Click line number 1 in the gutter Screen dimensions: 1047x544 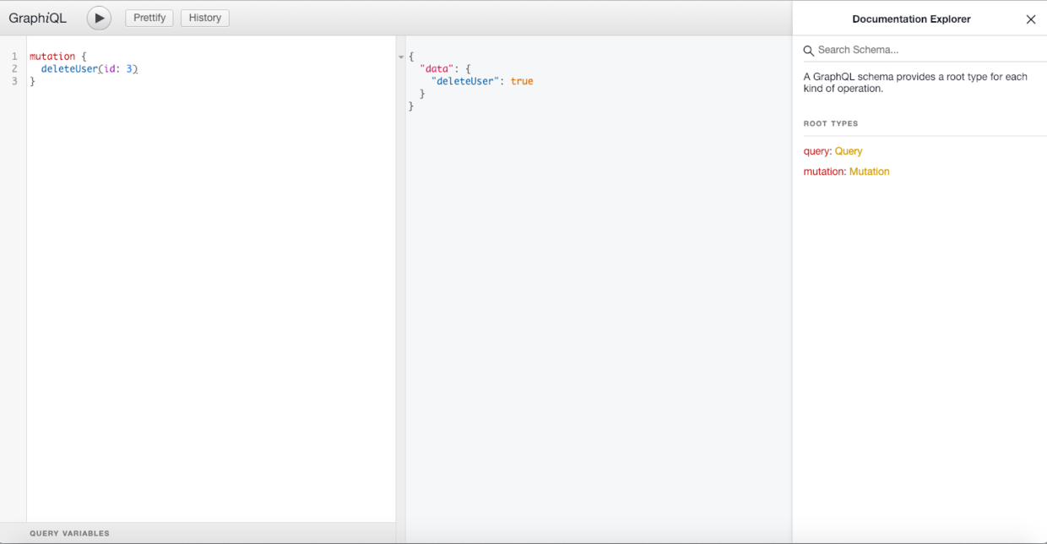pos(14,57)
